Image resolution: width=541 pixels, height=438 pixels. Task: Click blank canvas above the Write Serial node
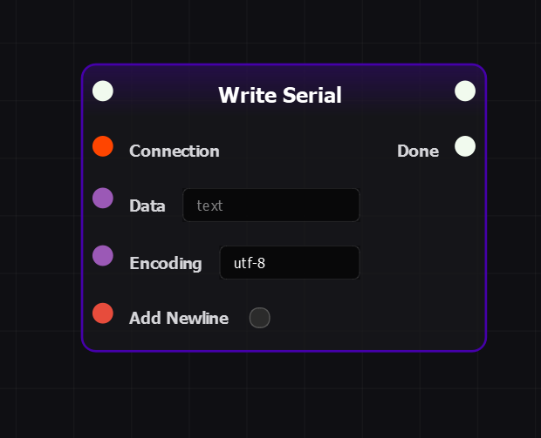279,30
